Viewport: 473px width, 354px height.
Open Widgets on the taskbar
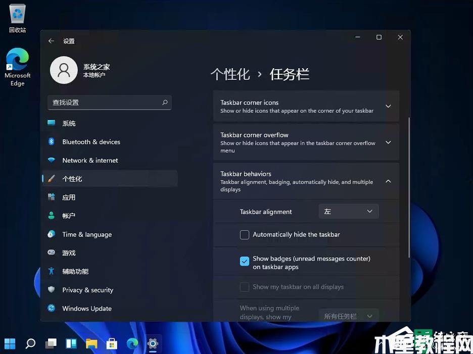tap(71, 343)
